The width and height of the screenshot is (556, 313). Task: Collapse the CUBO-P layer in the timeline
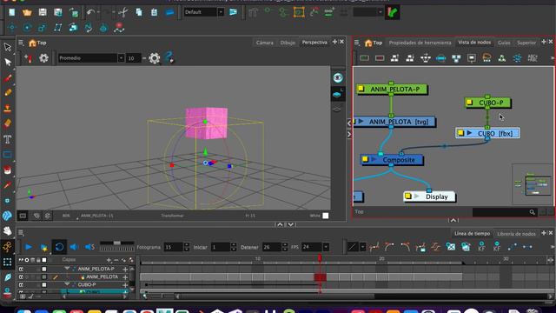[67, 284]
